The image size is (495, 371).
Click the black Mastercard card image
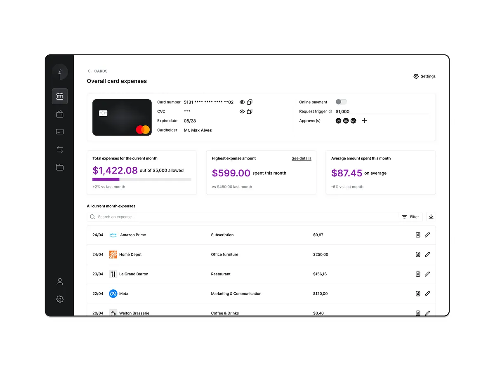122,117
